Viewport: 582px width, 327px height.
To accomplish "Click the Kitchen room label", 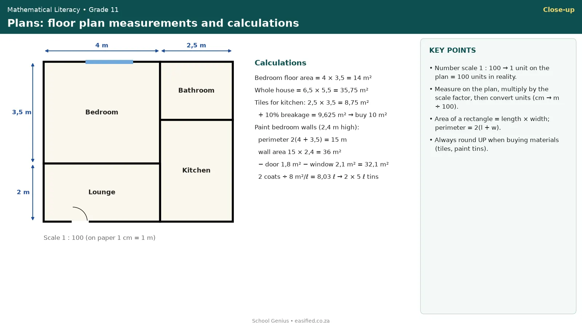I will (x=196, y=170).
